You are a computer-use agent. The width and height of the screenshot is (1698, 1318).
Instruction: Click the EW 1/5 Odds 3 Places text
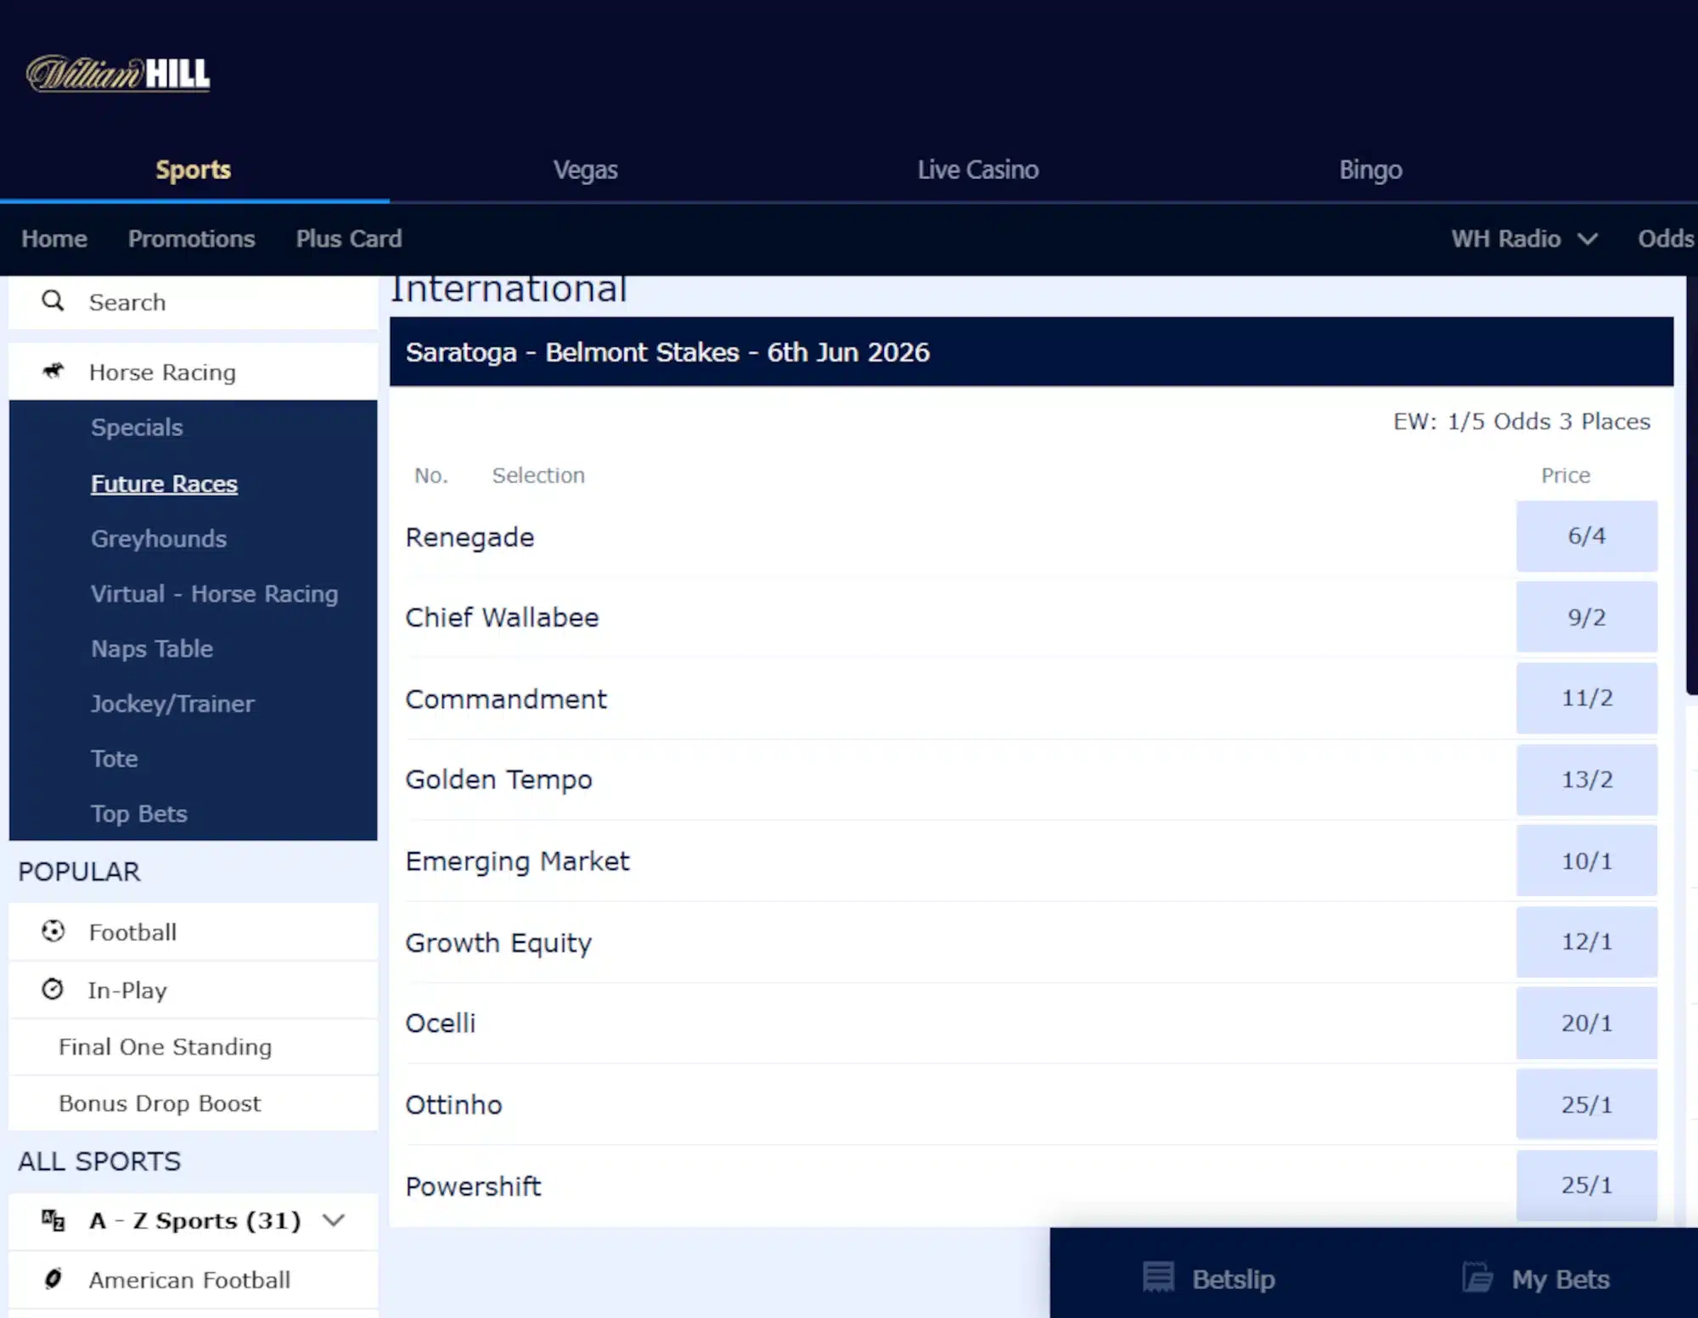point(1521,422)
